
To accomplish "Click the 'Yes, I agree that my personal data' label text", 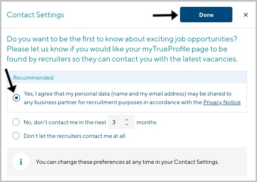I will [132, 98].
